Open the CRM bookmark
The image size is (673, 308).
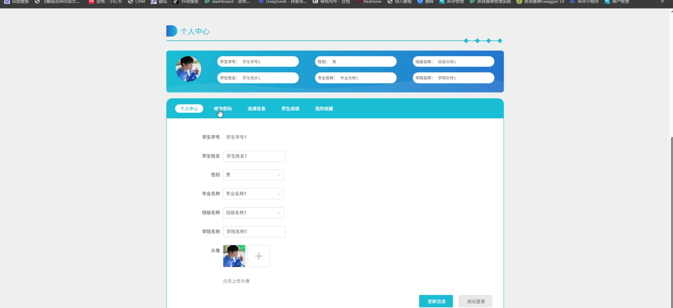tap(136, 2)
